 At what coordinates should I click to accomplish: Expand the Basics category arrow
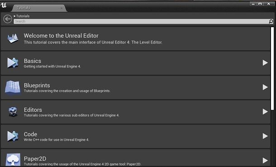pos(265,63)
